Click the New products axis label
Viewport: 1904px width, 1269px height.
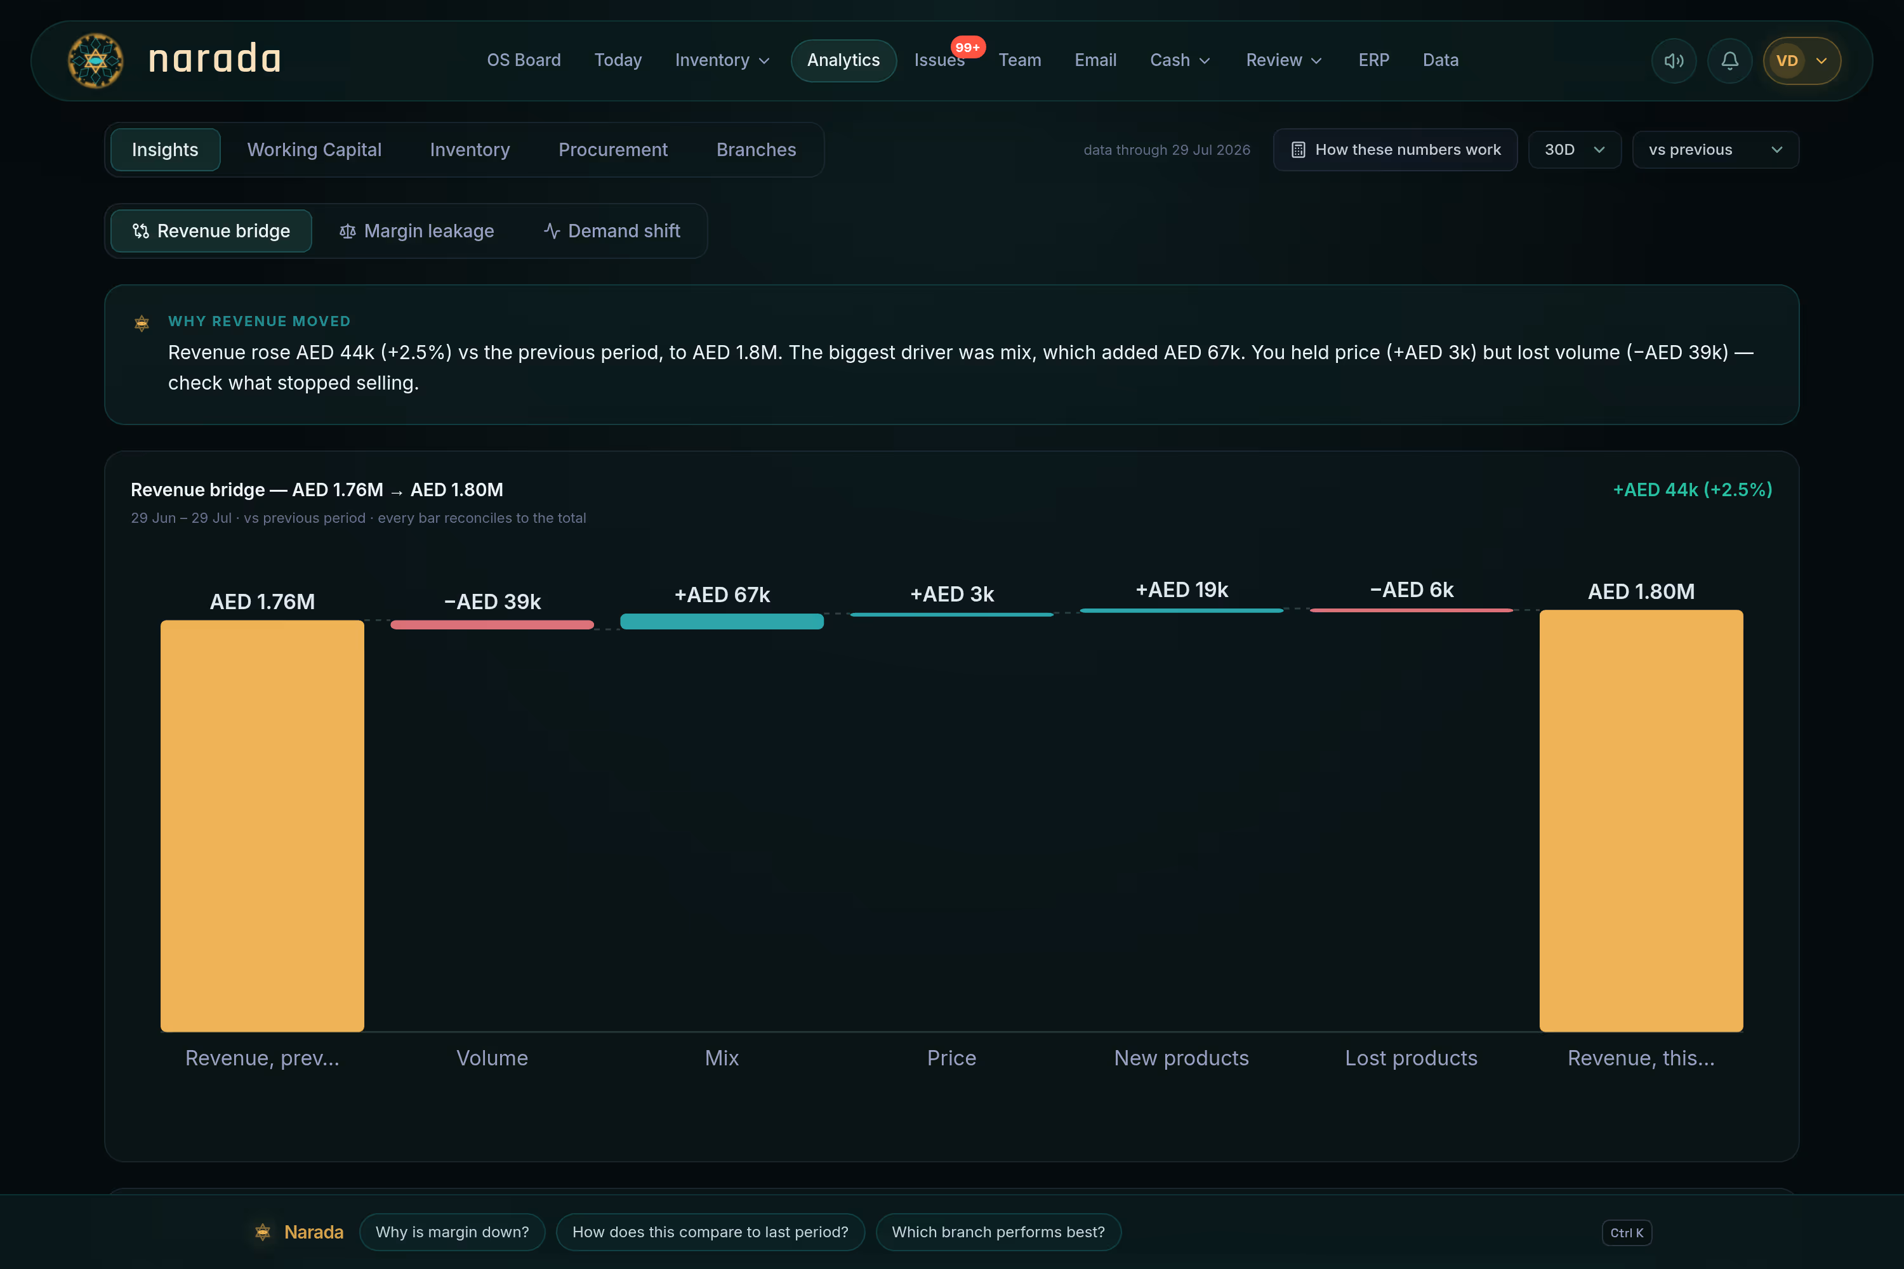(x=1182, y=1058)
